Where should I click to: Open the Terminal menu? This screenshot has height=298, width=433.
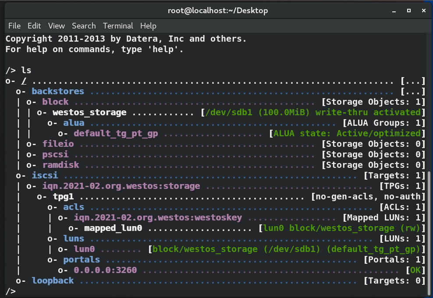click(118, 26)
